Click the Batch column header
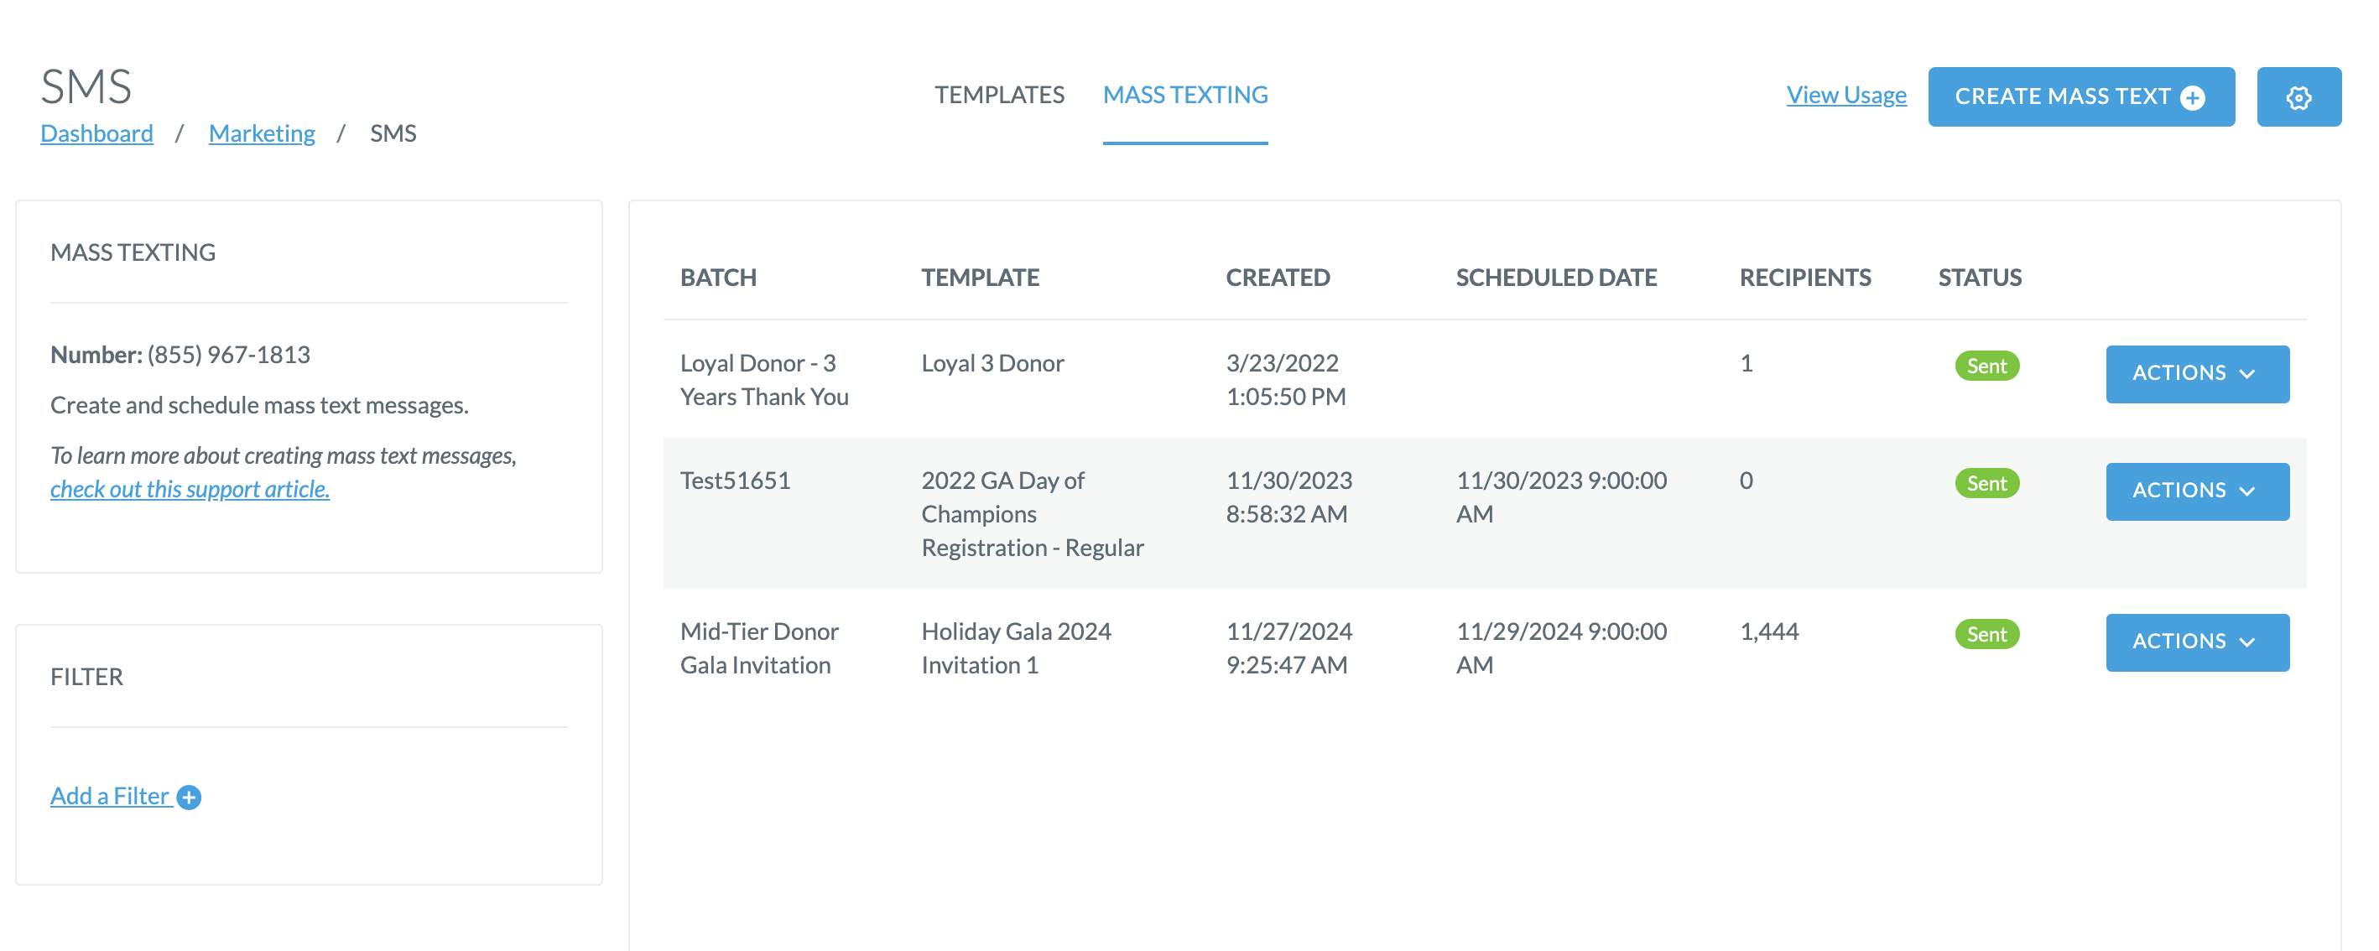 (717, 277)
